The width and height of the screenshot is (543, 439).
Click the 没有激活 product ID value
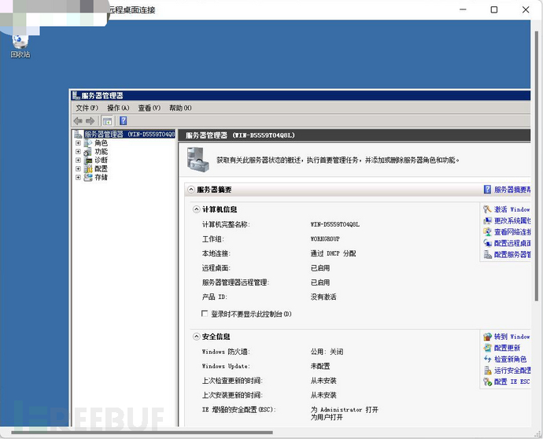pyautogui.click(x=323, y=297)
